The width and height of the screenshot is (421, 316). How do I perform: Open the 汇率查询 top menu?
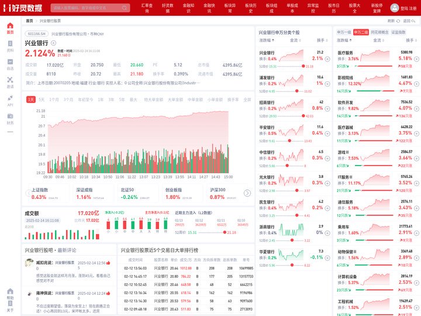pyautogui.click(x=147, y=8)
